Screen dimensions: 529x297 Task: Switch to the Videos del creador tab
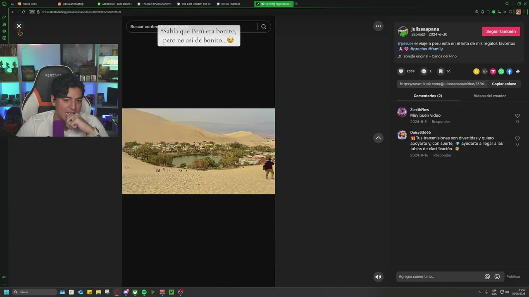[x=490, y=96]
